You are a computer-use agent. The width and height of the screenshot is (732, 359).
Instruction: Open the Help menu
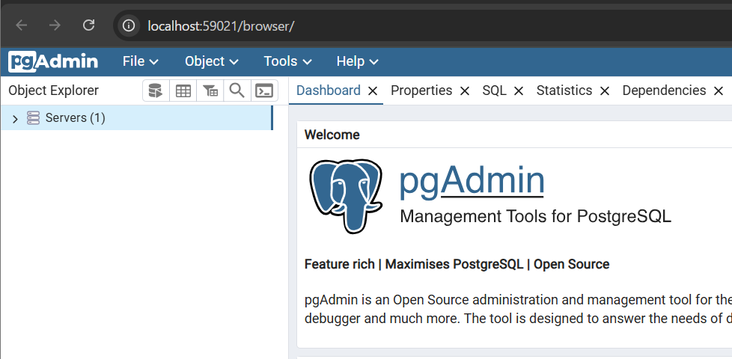[x=358, y=61]
